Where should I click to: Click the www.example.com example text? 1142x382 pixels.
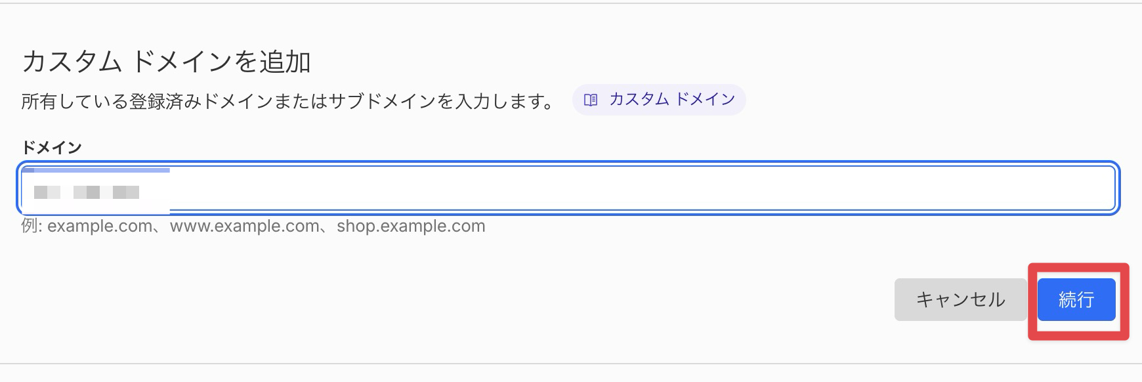click(245, 226)
